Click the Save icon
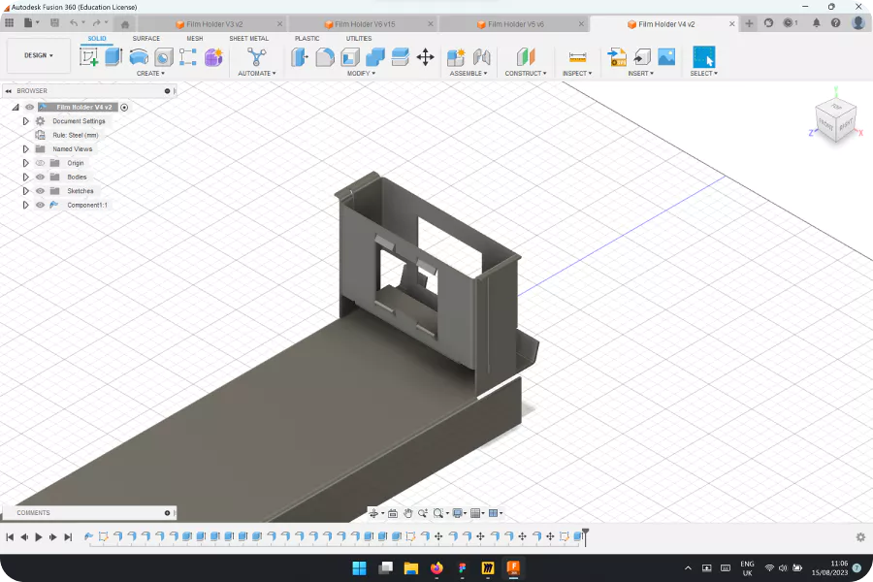Image resolution: width=873 pixels, height=582 pixels. pyautogui.click(x=54, y=23)
